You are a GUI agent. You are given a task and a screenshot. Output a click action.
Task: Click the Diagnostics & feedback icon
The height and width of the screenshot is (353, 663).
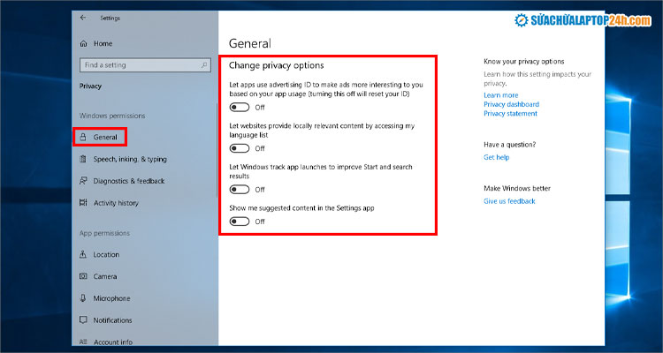84,181
